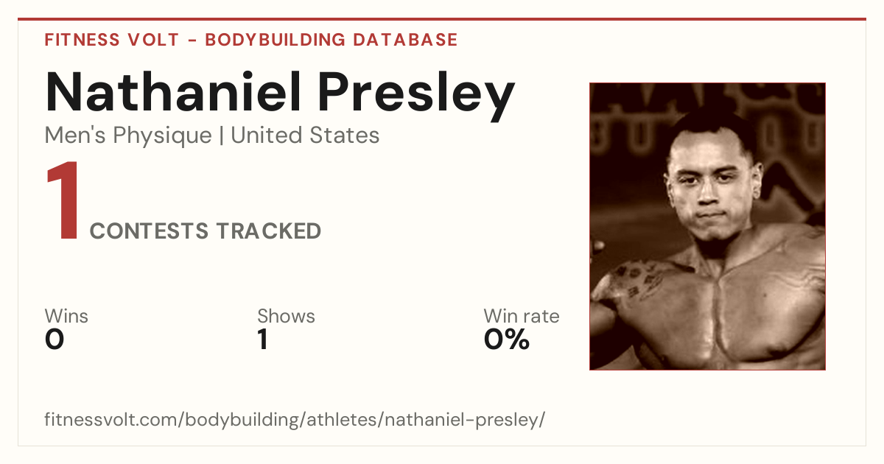This screenshot has width=884, height=464.
Task: Open the fitnessvolt.com athlete URL
Action: [x=295, y=421]
